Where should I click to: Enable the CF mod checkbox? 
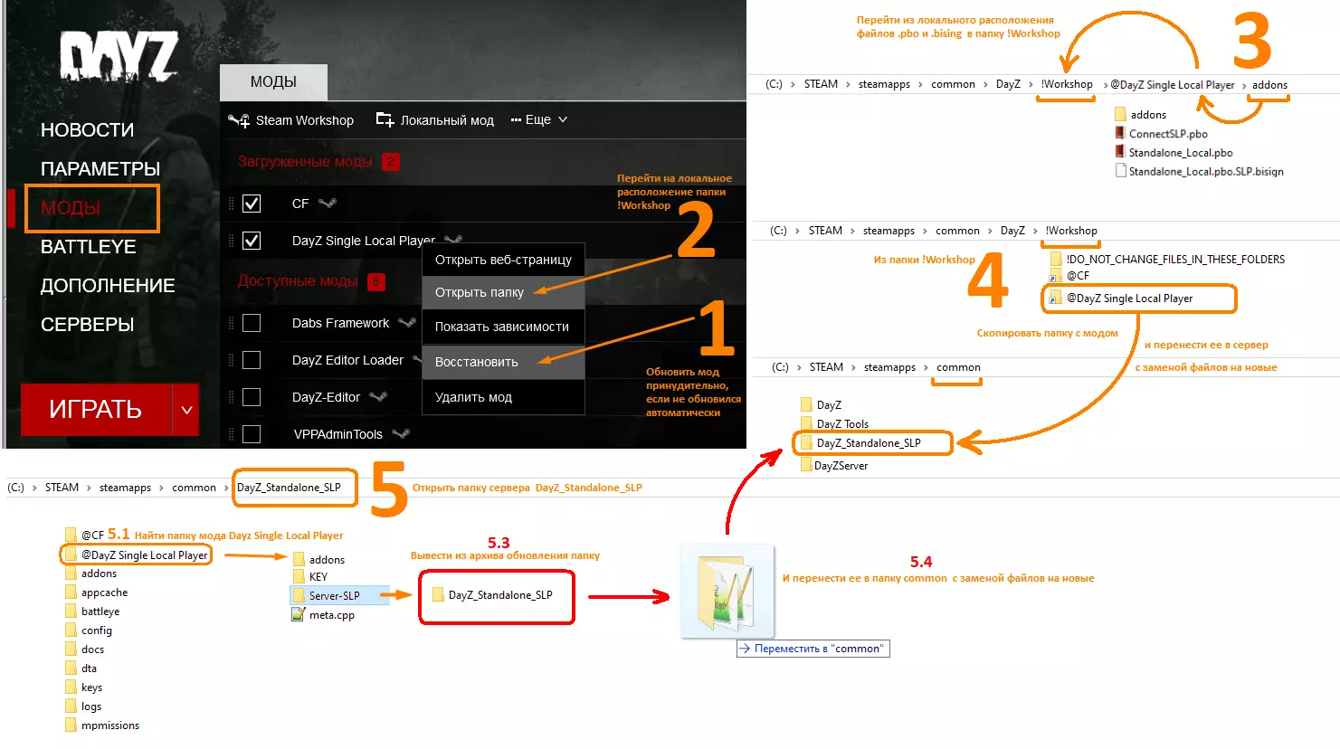(x=252, y=204)
